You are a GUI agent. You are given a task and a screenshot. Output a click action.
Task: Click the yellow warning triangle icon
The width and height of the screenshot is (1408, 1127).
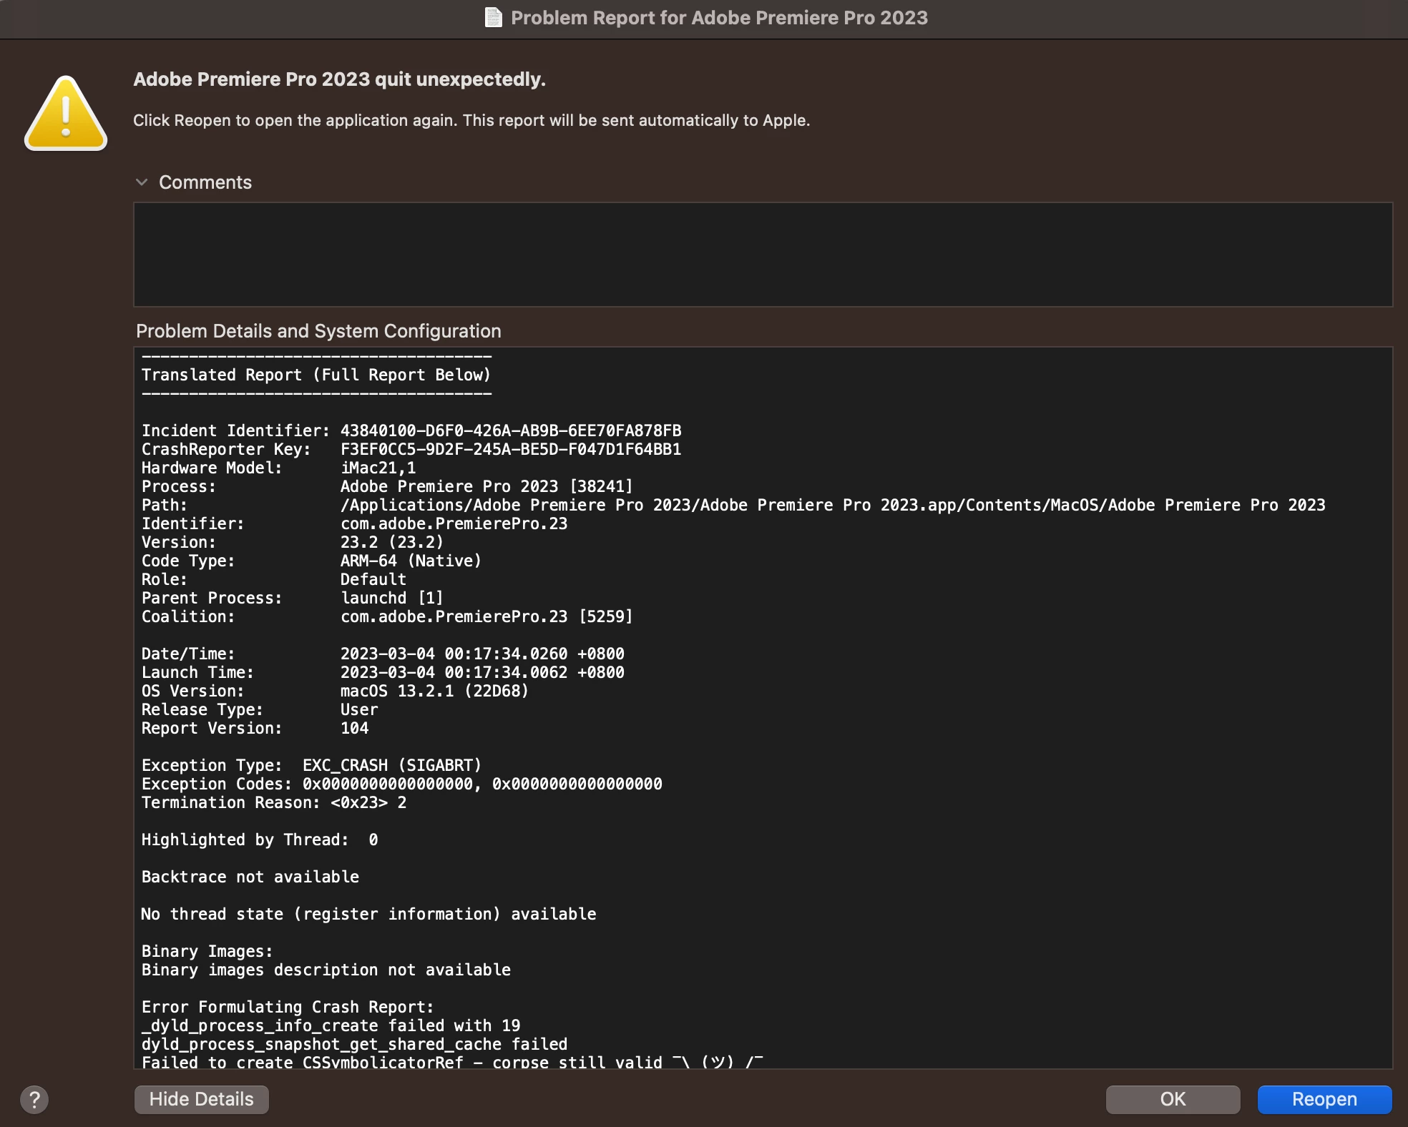[x=66, y=114]
